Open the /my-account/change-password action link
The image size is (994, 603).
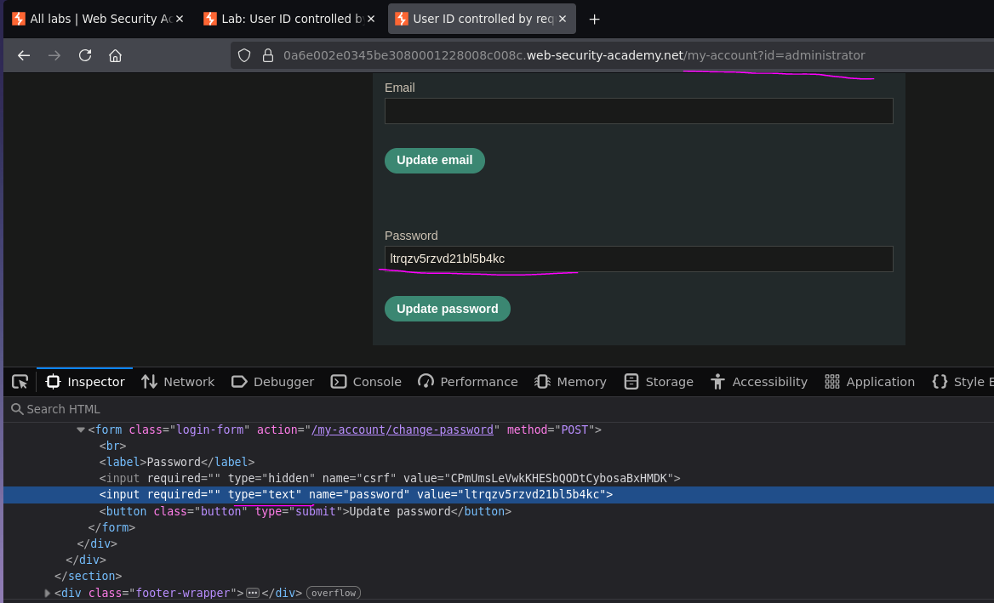pos(402,430)
